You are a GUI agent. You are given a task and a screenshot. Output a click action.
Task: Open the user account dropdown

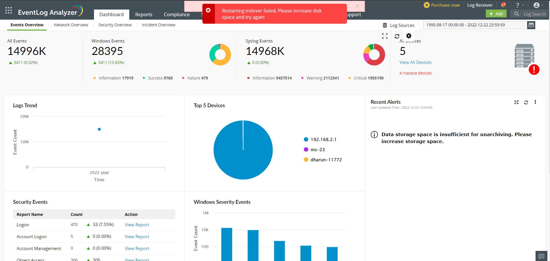(x=538, y=5)
